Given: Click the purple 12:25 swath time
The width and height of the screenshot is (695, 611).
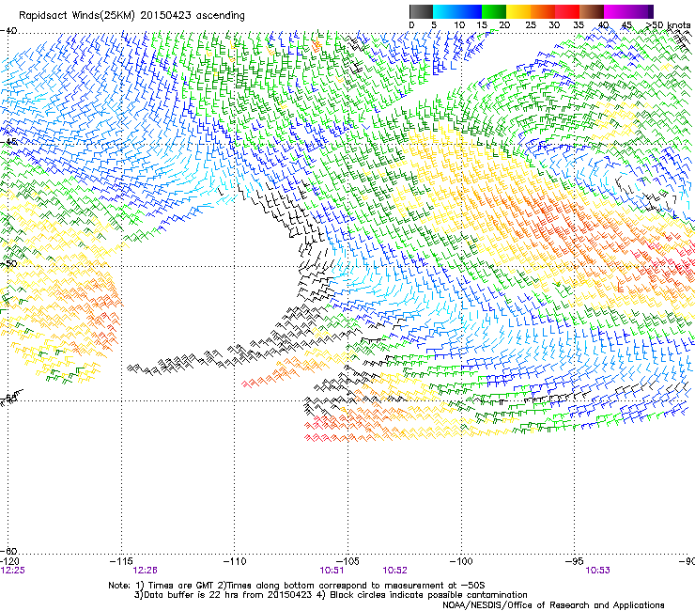Looking at the screenshot, I should point(12,571).
